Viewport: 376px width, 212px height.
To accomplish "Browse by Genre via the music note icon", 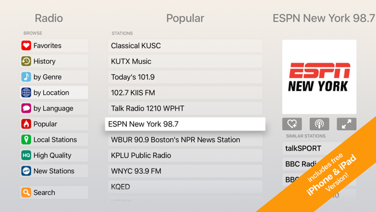I will (26, 77).
